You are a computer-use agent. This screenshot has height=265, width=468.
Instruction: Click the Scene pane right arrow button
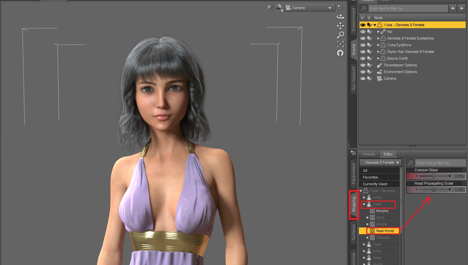pos(462,8)
